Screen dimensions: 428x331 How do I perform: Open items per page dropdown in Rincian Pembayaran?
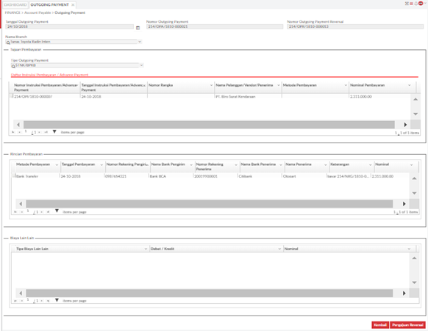(x=57, y=211)
